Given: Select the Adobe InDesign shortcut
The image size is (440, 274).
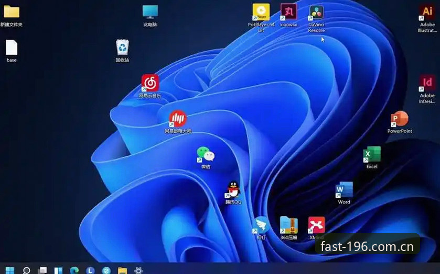Looking at the screenshot, I should pos(427,83).
